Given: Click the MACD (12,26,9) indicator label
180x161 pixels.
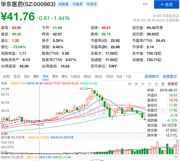Looking at the screenshot, I should coord(12,157).
